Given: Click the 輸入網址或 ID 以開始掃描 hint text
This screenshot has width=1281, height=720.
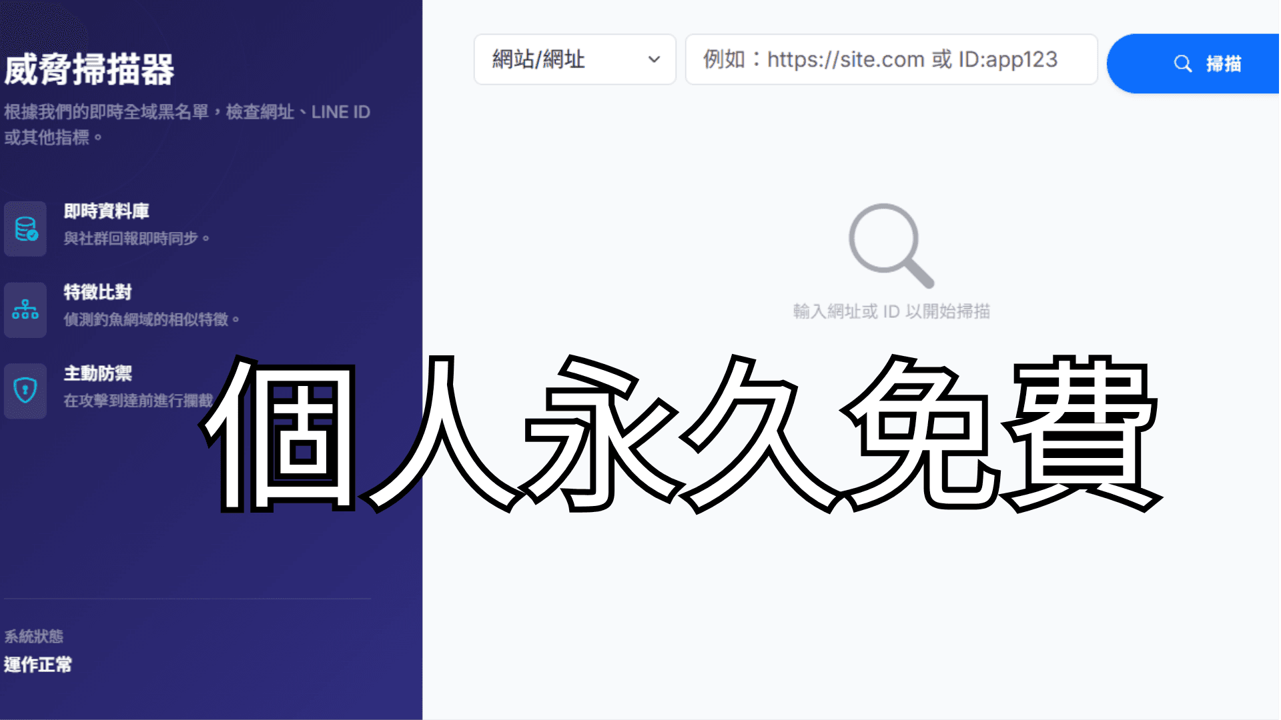Looking at the screenshot, I should coord(891,311).
